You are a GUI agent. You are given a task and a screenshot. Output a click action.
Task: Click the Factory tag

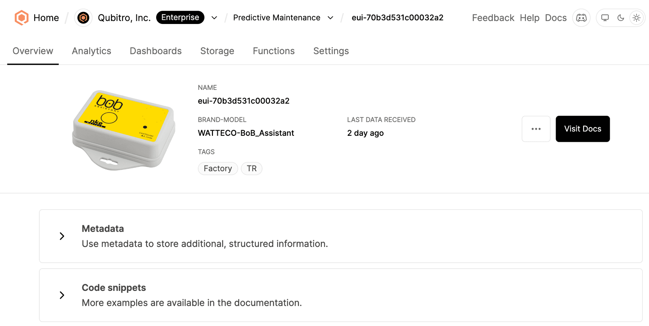click(218, 168)
